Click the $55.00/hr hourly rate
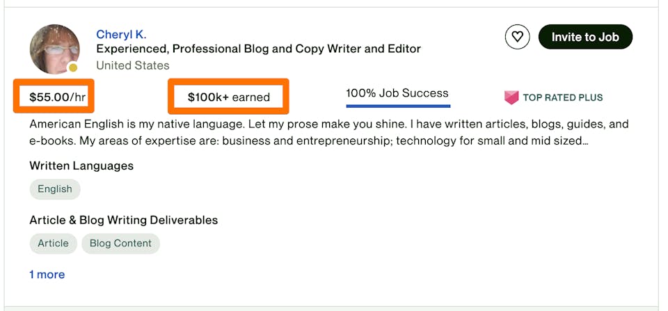Image resolution: width=668 pixels, height=311 pixels. 58,97
